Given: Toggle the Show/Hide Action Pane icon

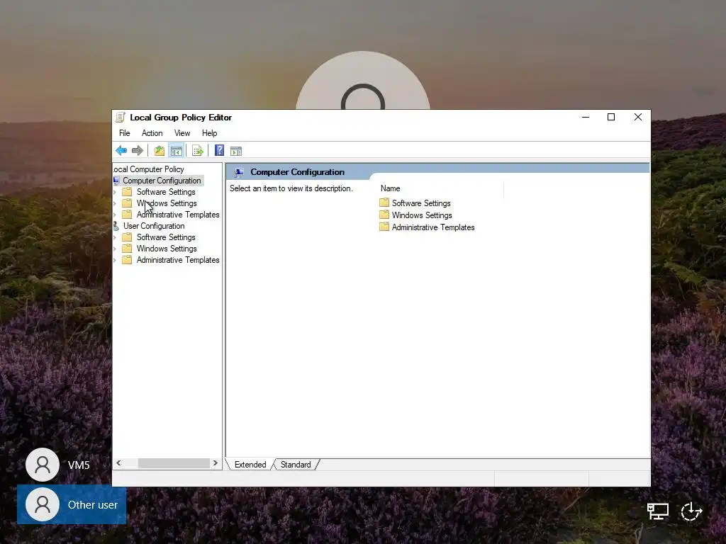Looking at the screenshot, I should [236, 151].
